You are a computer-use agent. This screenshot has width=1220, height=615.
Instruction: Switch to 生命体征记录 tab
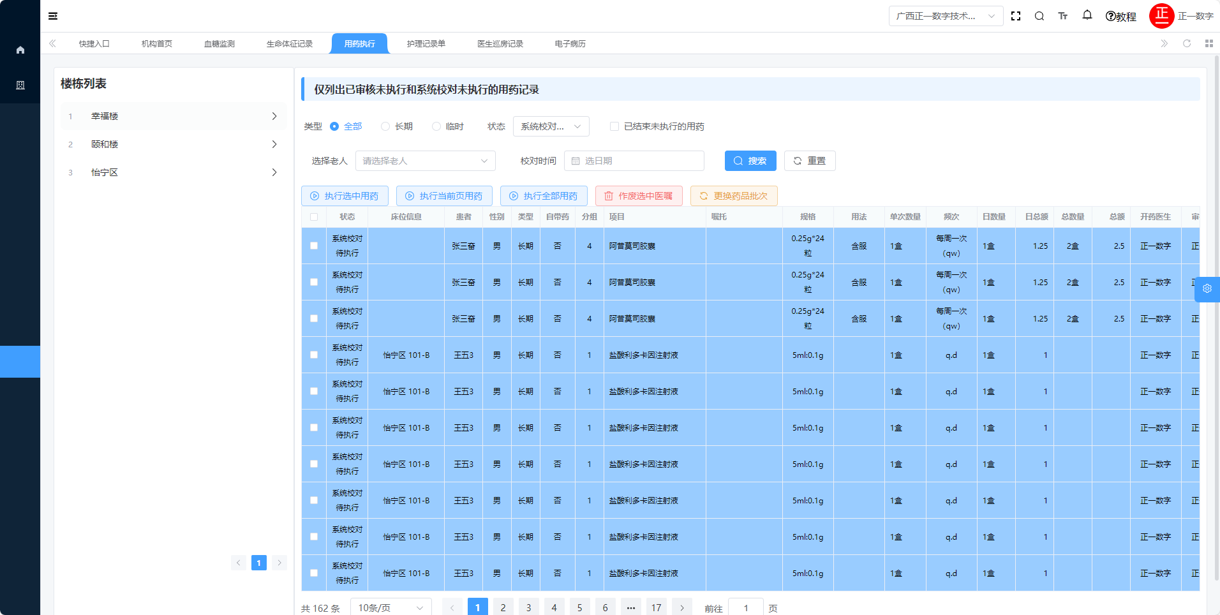coord(290,43)
